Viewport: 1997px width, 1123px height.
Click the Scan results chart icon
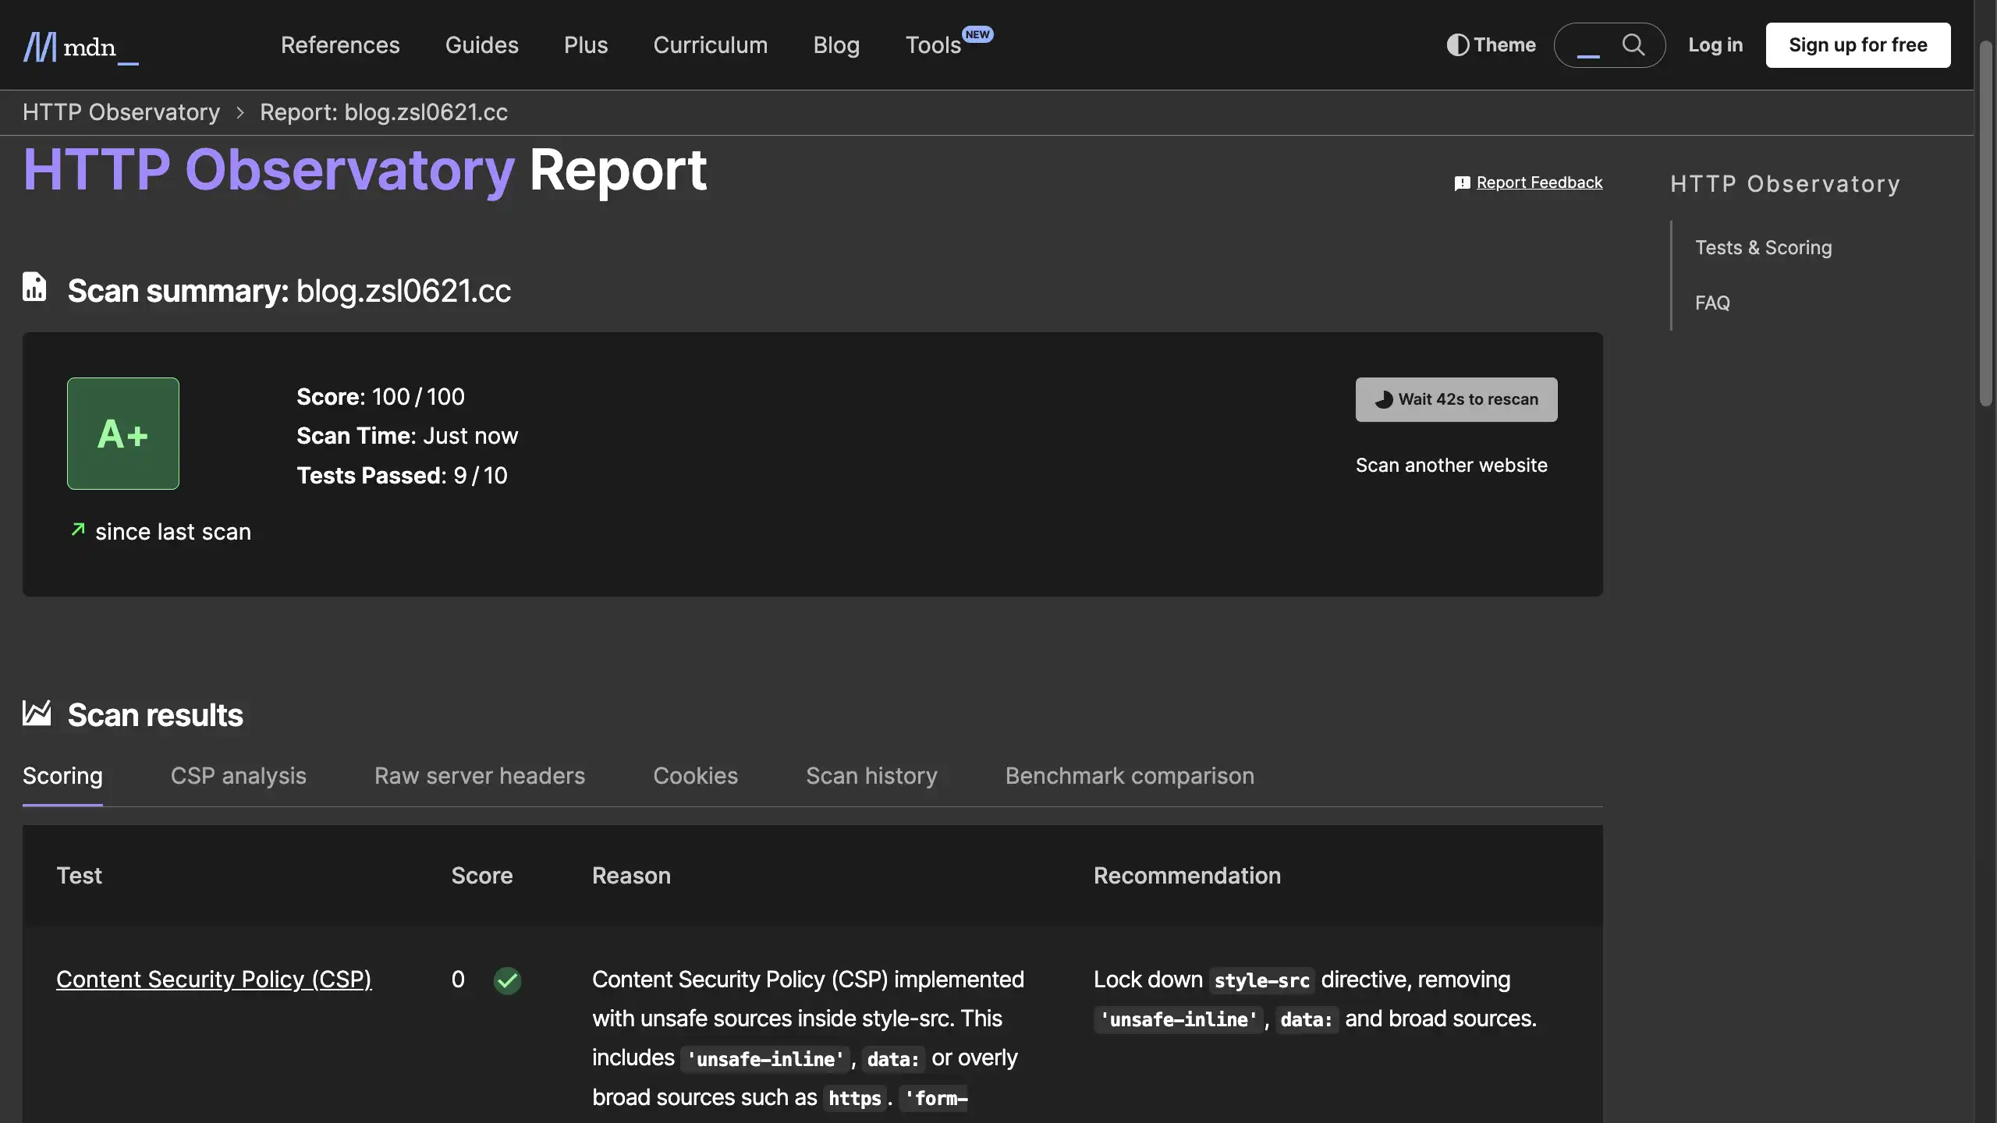coord(37,713)
